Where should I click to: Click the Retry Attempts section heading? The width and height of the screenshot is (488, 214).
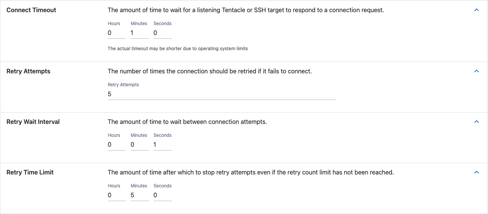click(29, 71)
